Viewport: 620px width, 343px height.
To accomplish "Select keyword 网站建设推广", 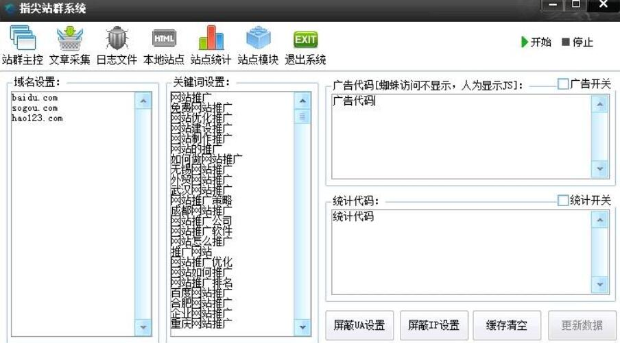I will 202,128.
